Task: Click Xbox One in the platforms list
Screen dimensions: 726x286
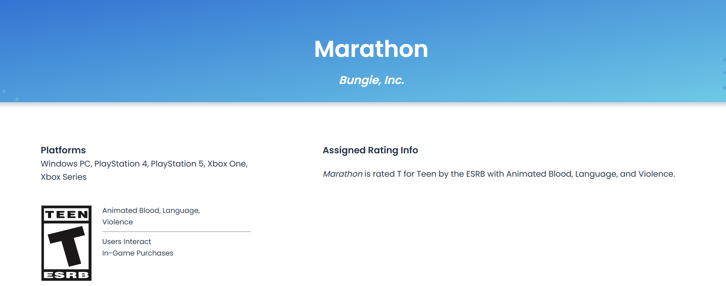Action: [x=227, y=164]
